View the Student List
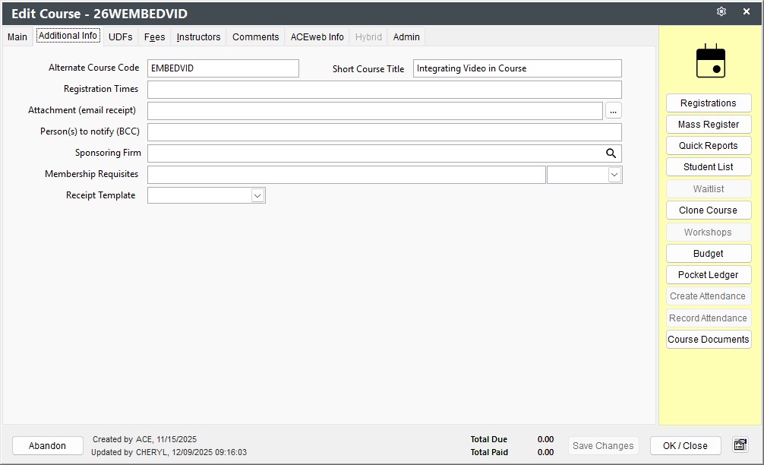 coord(709,167)
